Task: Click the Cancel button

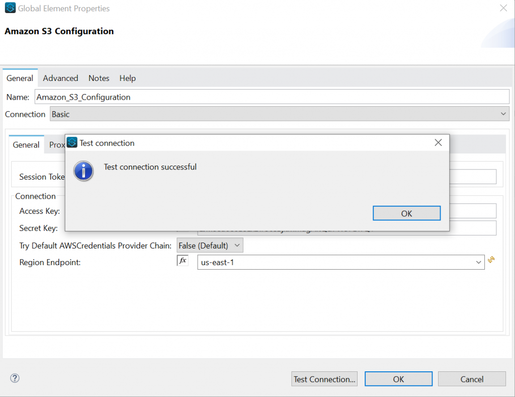Action: click(471, 378)
